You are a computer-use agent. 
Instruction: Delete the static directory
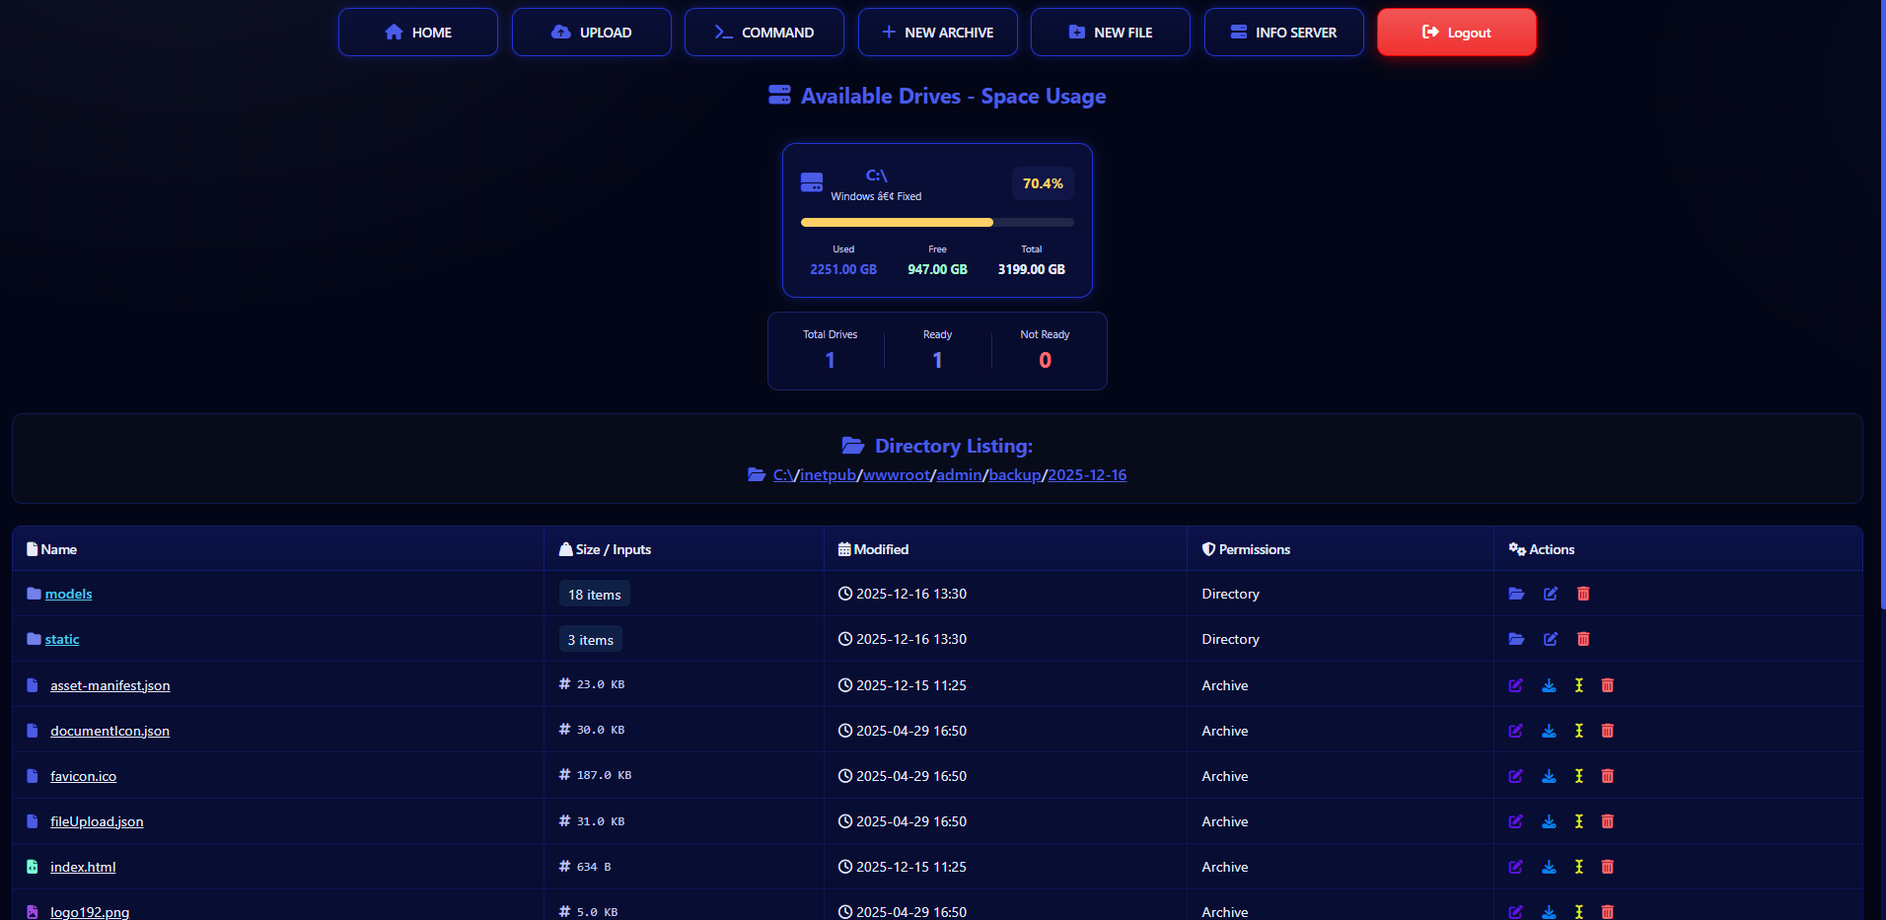point(1583,639)
